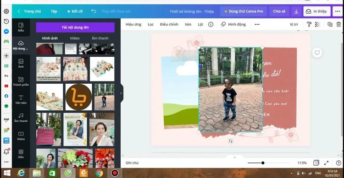Open Facebook in browser sidebar
Image resolution: width=344 pixels, height=178 pixels.
click(6, 96)
